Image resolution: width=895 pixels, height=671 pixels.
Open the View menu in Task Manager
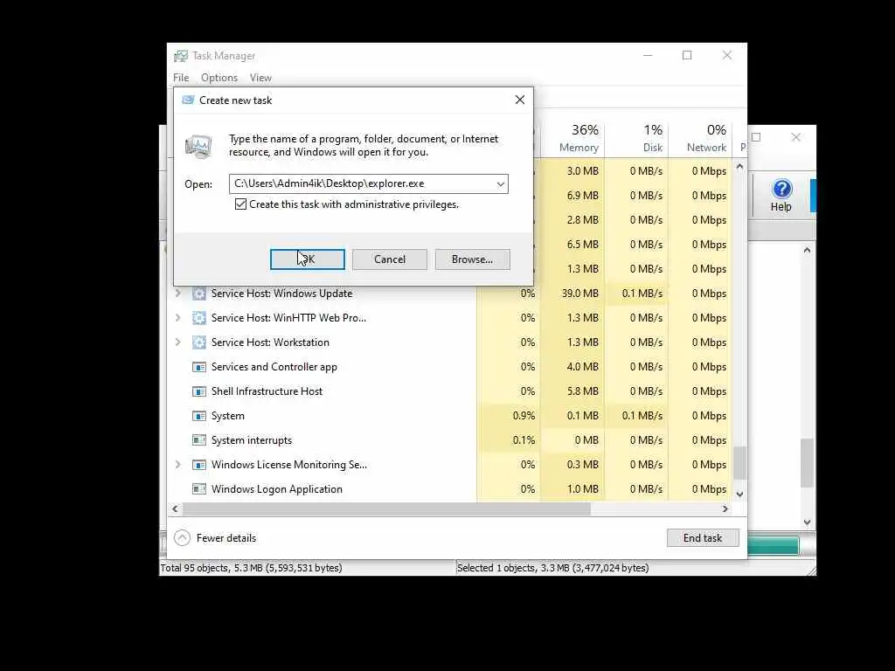pos(260,78)
